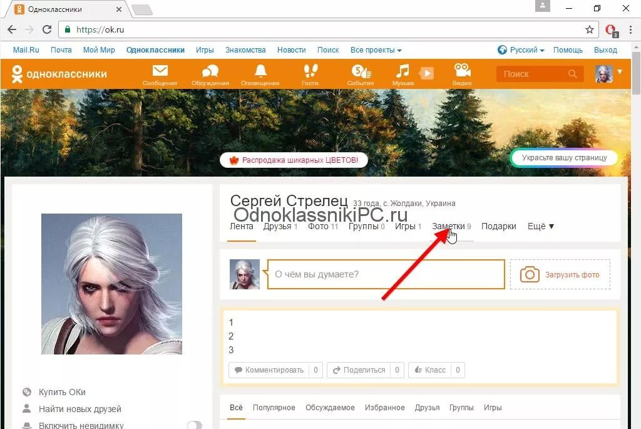Click the red browser extension icon
This screenshot has width=641, height=429.
click(612, 30)
